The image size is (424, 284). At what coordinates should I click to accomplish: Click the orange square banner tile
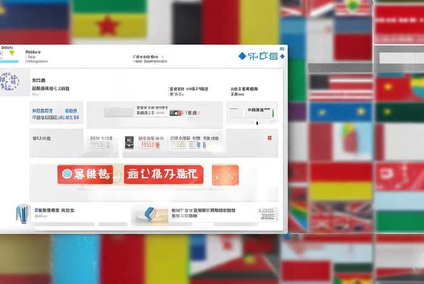coord(225,175)
